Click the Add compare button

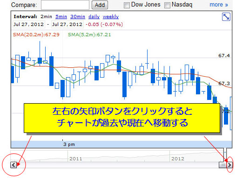pos(100,5)
